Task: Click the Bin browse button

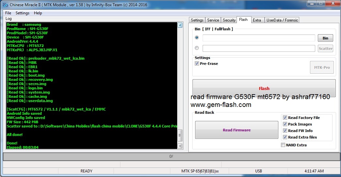Action: point(325,38)
